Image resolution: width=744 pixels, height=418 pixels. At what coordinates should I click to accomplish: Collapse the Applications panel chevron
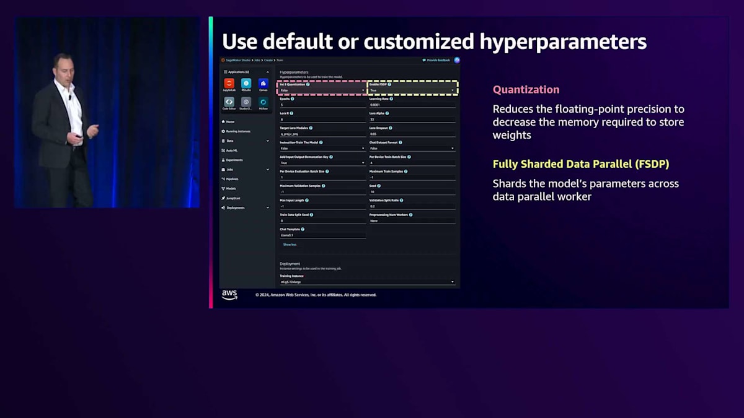[268, 72]
